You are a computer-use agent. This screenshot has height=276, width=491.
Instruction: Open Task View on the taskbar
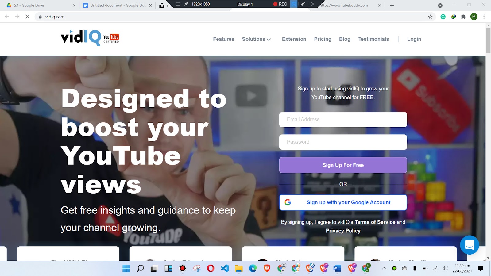pos(154,269)
